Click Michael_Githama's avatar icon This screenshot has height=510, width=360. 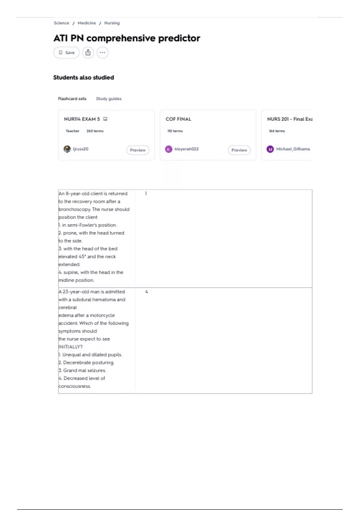click(x=270, y=149)
